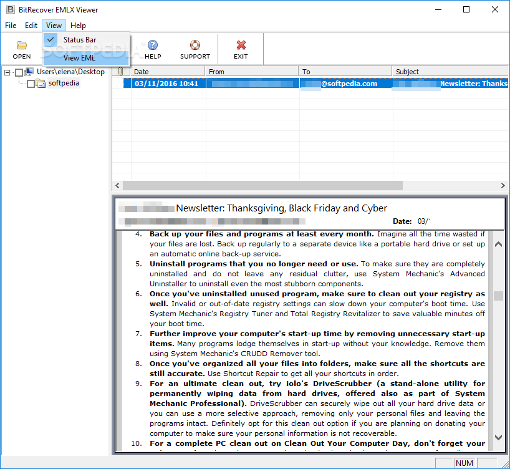This screenshot has width=510, height=469.
Task: Click the 'Uninstall programs that you no longer' heading
Action: pos(254,264)
